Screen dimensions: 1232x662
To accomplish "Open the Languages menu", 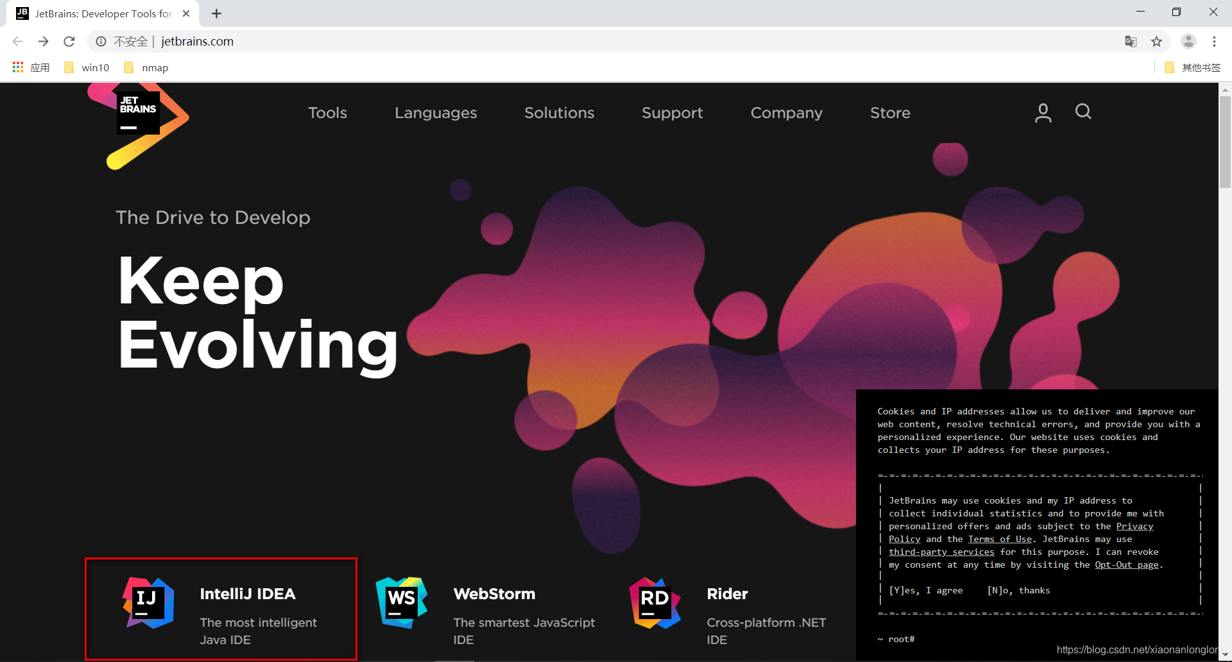I will [436, 113].
